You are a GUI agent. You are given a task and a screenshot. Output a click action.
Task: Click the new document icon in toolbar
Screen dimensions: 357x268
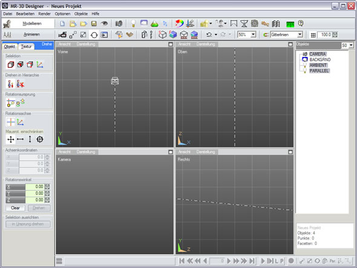point(62,24)
